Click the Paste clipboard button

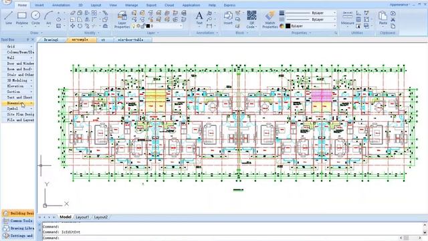tap(383, 18)
